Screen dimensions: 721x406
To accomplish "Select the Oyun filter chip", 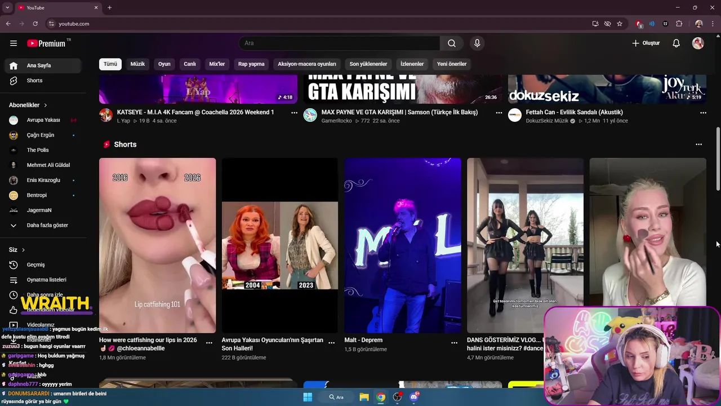I will (164, 64).
